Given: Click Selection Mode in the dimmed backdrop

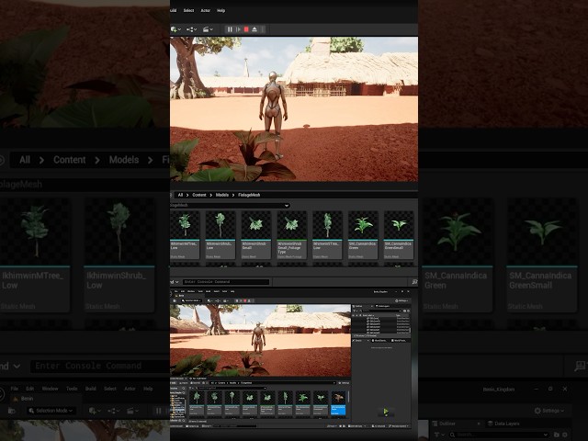Looking at the screenshot, I should pos(51,411).
